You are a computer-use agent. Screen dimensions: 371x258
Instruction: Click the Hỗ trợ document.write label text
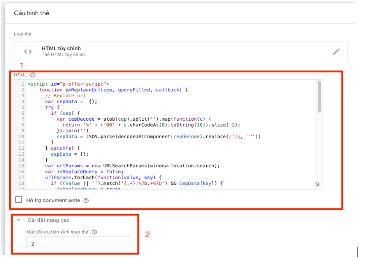coord(54,200)
